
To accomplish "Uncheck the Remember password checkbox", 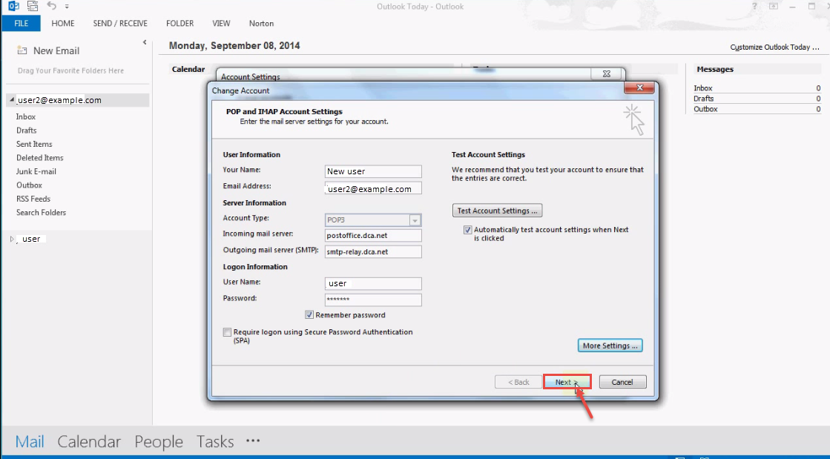I will point(309,315).
